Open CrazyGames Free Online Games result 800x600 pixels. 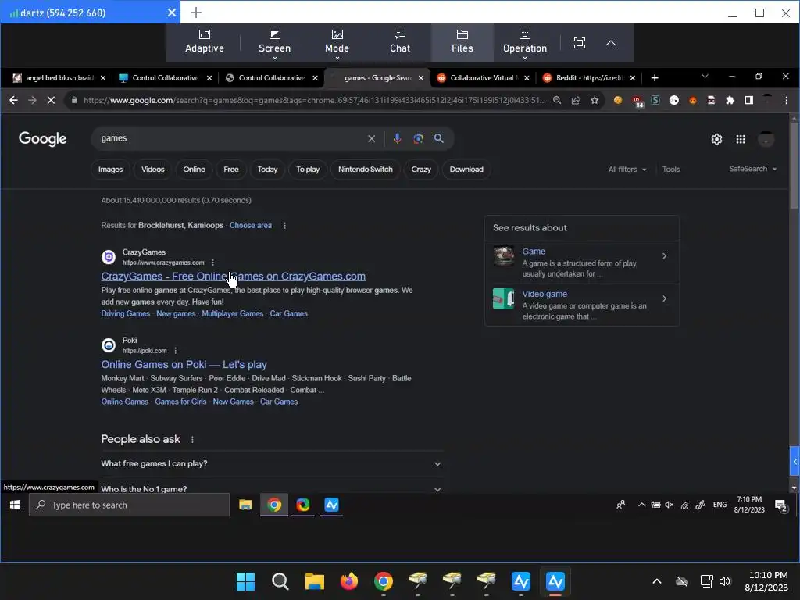[x=233, y=276]
